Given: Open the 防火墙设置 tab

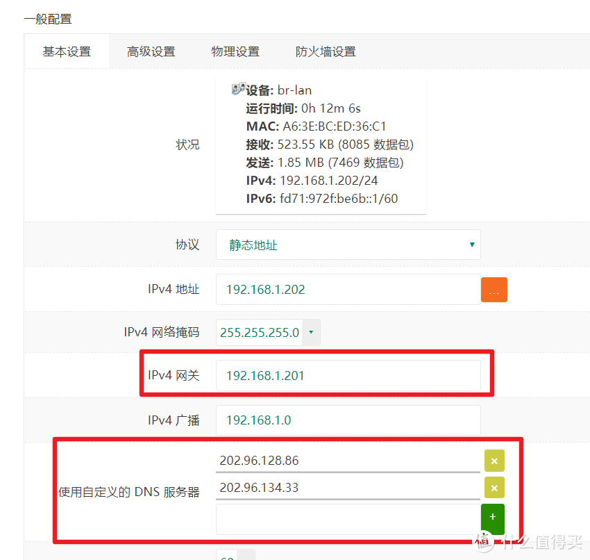Looking at the screenshot, I should point(325,51).
